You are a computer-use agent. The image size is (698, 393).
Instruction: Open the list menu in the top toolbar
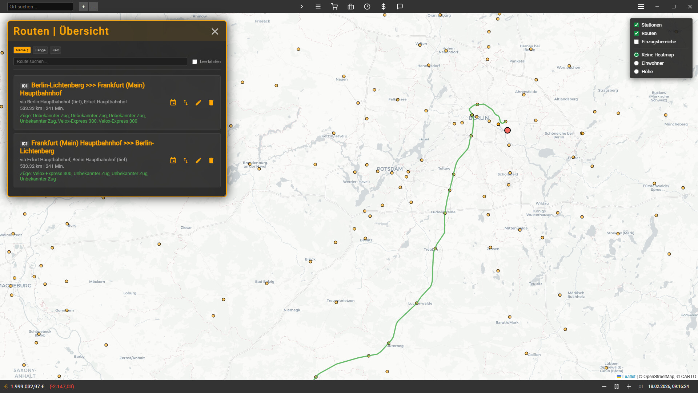tap(318, 7)
